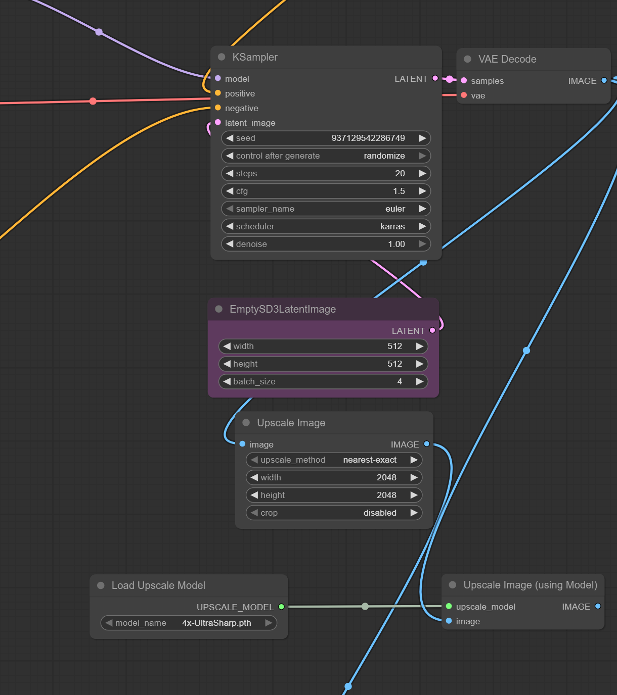Open the crop disabled dropdown
The width and height of the screenshot is (617, 695).
pos(334,513)
